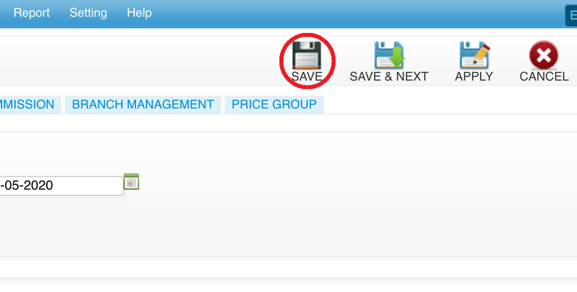Switch to the PRICE GROUP tab
The width and height of the screenshot is (577, 292).
click(274, 104)
